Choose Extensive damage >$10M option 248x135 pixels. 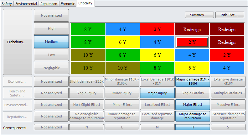pyautogui.click(x=228, y=81)
